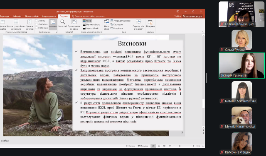The width and height of the screenshot is (266, 156).
Task: Click Comments (Примітки) in status bar
Action: click(143, 146)
